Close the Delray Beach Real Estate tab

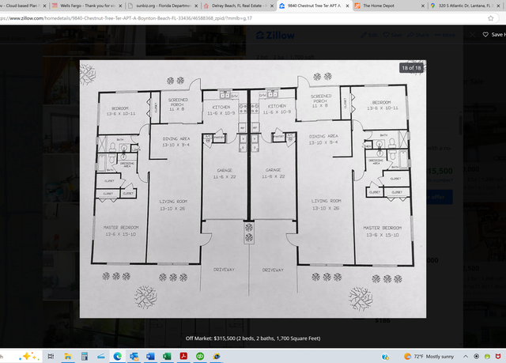(x=272, y=6)
